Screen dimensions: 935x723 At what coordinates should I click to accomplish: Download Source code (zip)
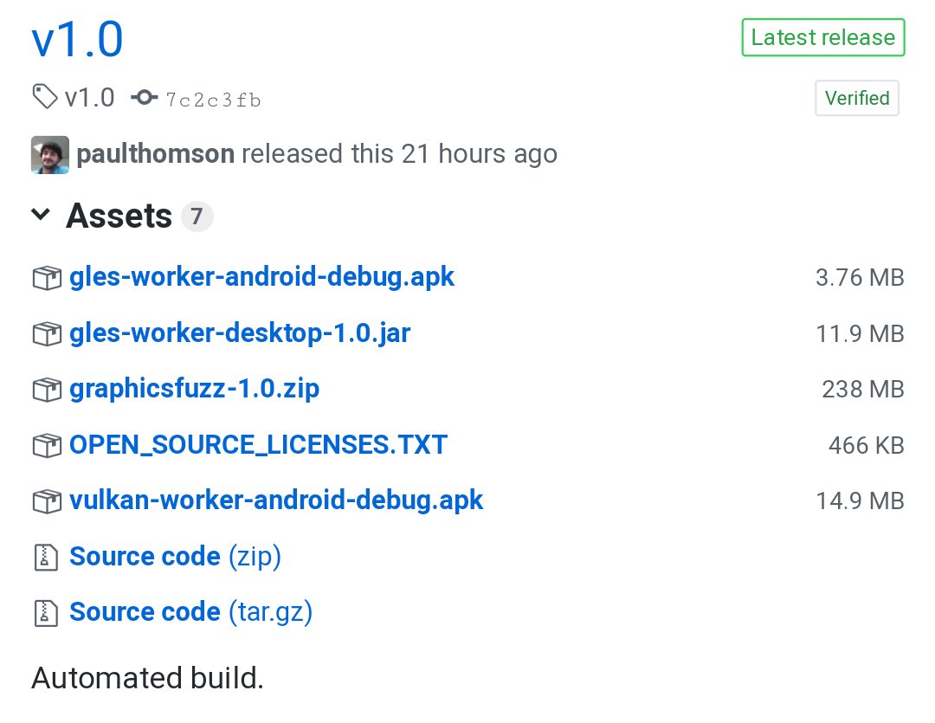tap(175, 557)
